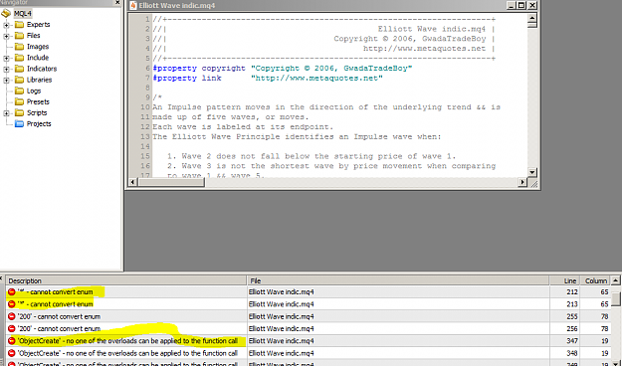Click the error icon on line 255 row
Screen dimensions: 622x366
12,316
